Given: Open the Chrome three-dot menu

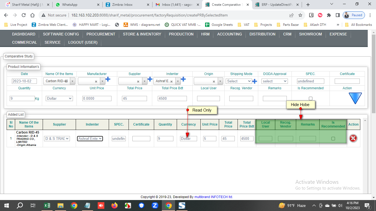Looking at the screenshot, I should [370, 15].
